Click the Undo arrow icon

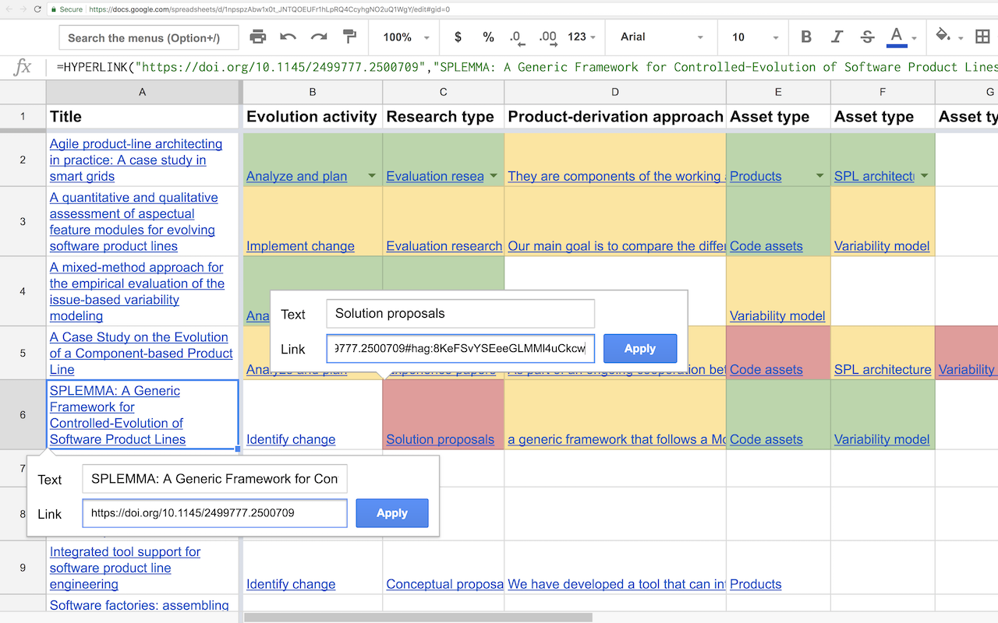click(288, 37)
